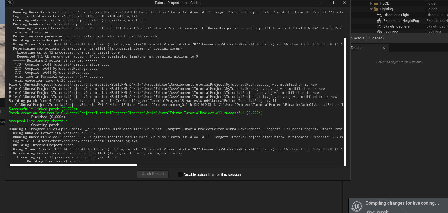The height and width of the screenshot is (213, 448).
Task: Click the DirectionalLight actor icon
Action: (x=379, y=15)
